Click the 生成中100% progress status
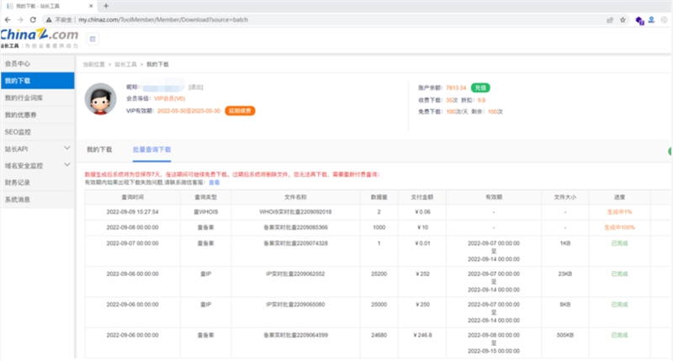Screen dimensions: 673x361 point(619,227)
